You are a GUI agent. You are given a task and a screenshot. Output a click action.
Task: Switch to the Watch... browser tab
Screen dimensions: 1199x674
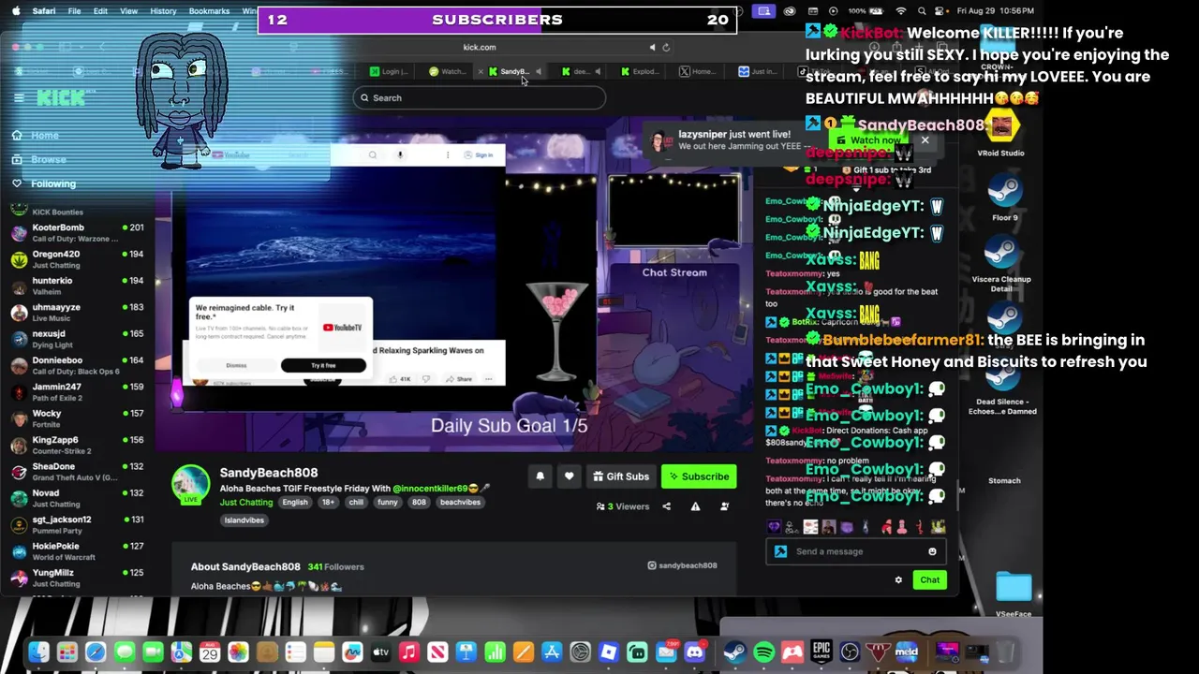click(x=448, y=71)
